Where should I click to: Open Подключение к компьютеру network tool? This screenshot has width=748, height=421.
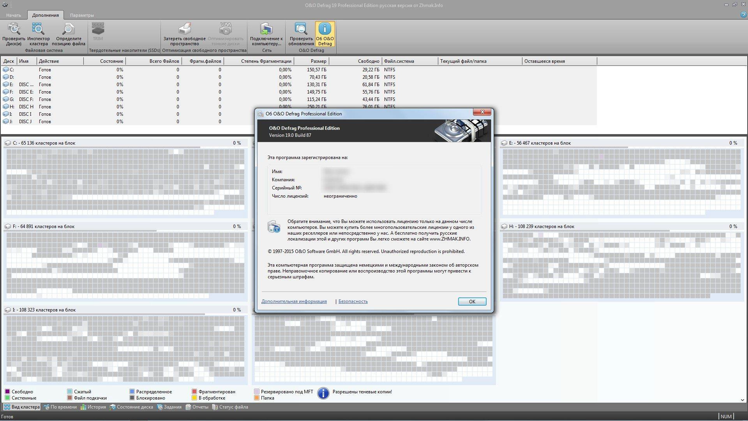[266, 34]
